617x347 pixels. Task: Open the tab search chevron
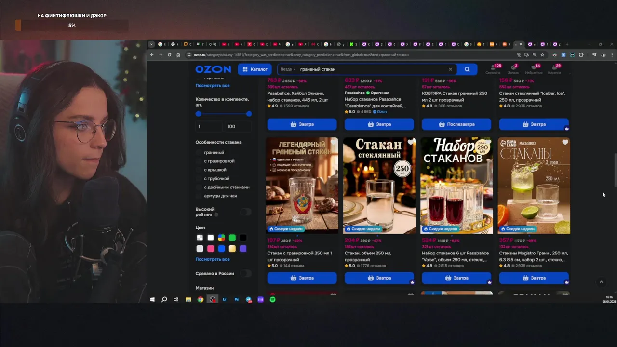(x=151, y=44)
